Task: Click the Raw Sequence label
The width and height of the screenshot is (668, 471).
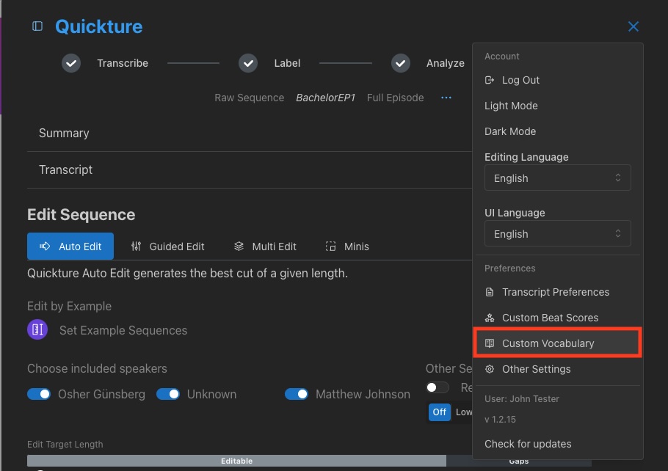Action: (250, 98)
